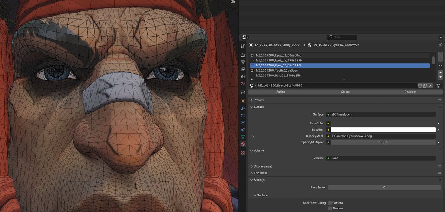This screenshot has height=212, width=445.
Task: Expand the material list filter triangle
Action: pyautogui.click(x=252, y=79)
